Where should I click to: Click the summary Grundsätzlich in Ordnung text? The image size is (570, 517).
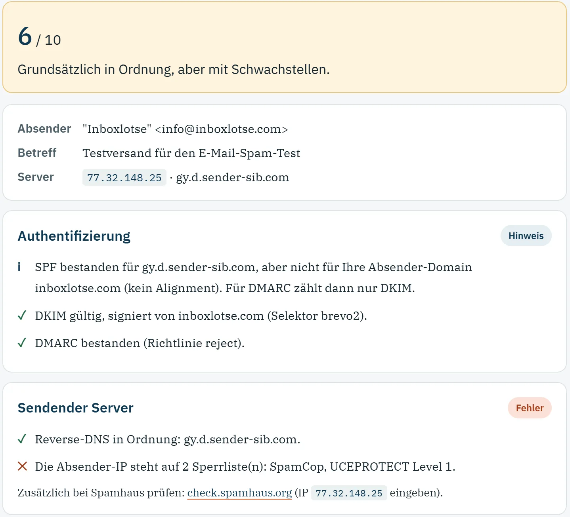tap(174, 70)
